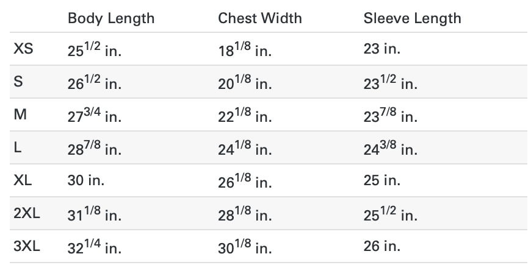
Task: Select the 3XL size row label
Action: coord(26,247)
